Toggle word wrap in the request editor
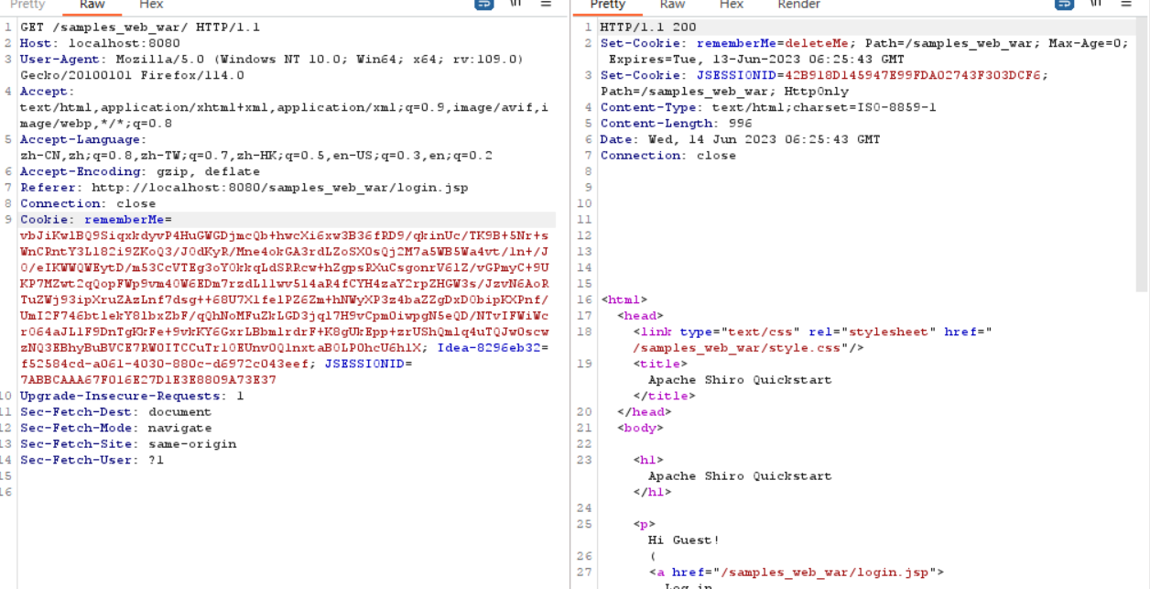The height and width of the screenshot is (589, 1150). coord(484,5)
